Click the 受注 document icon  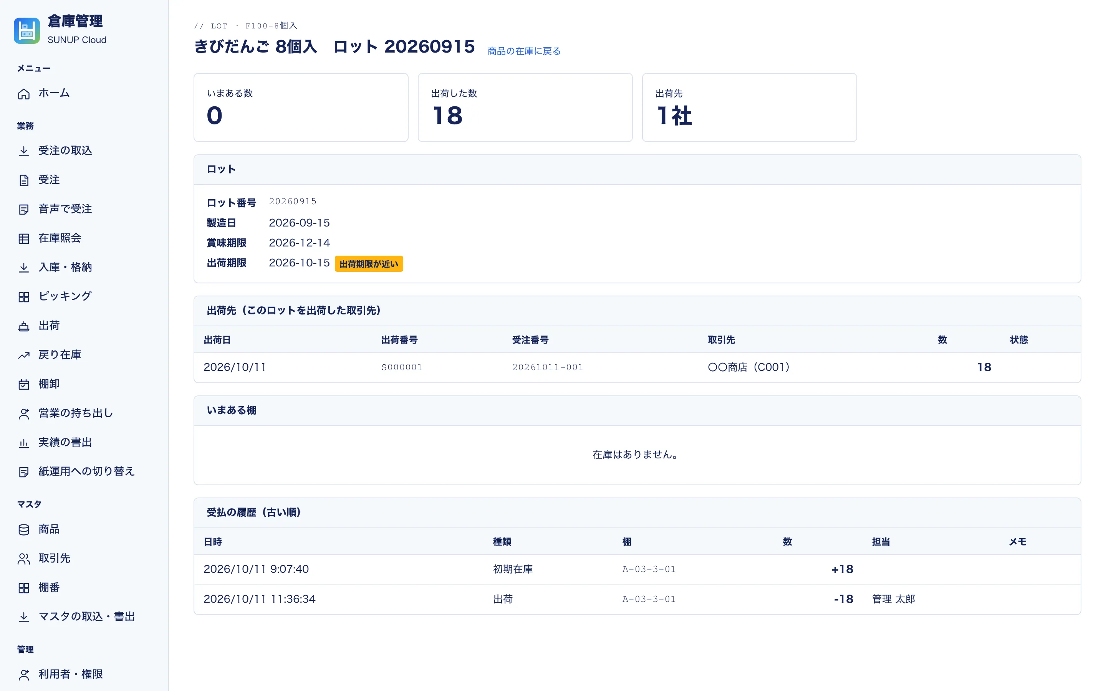[24, 180]
